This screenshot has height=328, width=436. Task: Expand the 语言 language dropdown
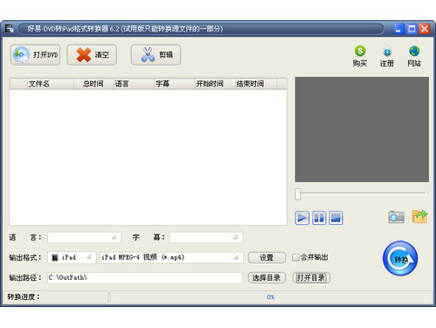click(84, 237)
